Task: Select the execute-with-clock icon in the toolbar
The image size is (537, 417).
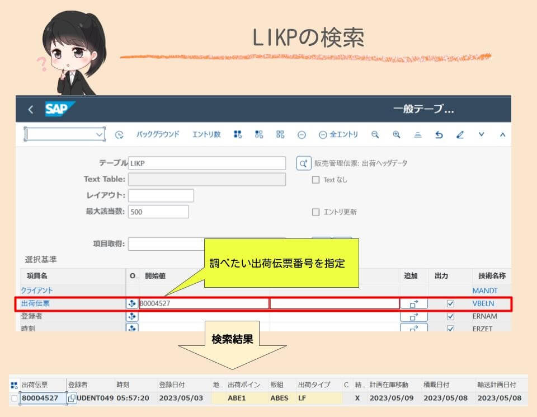Action: [x=118, y=134]
